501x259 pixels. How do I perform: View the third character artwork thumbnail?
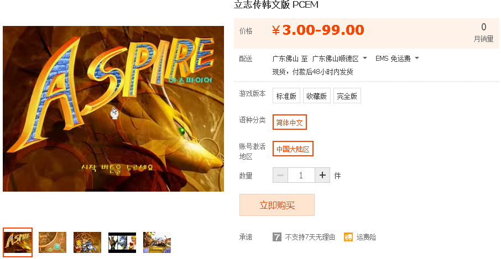87,242
